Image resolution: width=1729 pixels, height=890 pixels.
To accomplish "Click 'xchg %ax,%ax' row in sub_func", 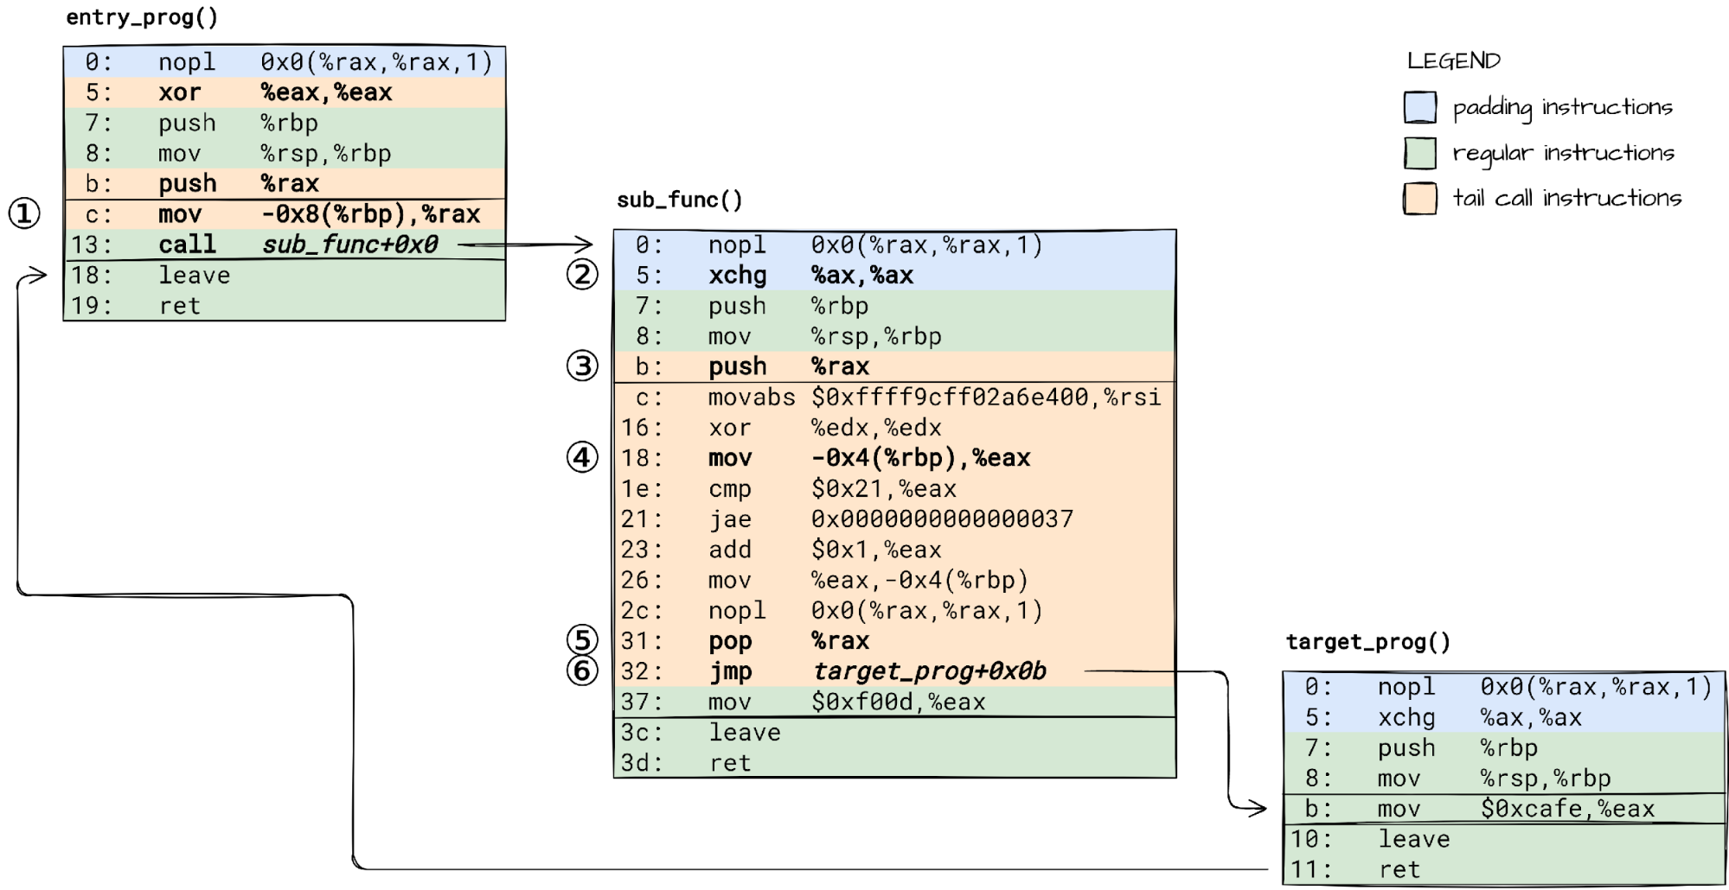I will point(894,276).
